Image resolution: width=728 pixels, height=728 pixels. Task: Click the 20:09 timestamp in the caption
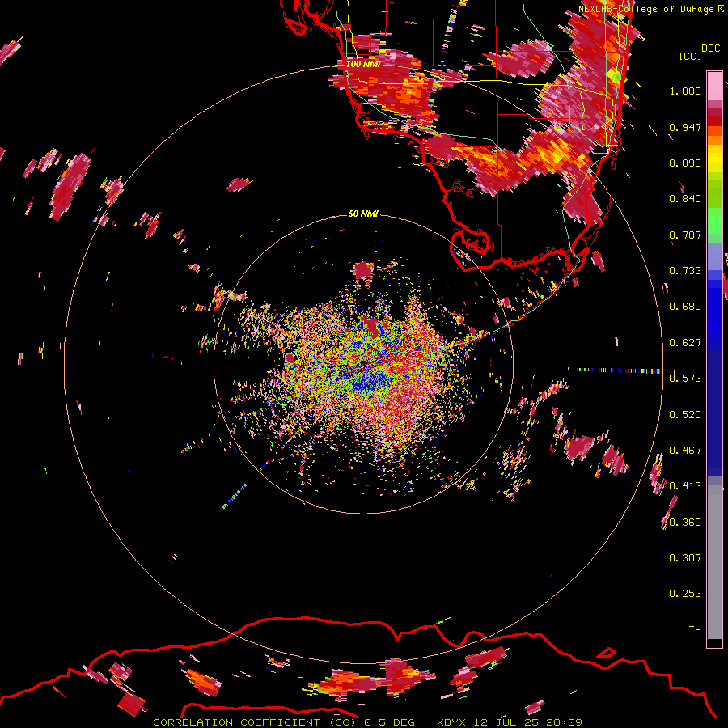pos(565,722)
